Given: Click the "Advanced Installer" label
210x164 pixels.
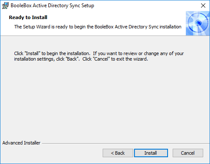Looking at the screenshot, I should pyautogui.click(x=21, y=143).
